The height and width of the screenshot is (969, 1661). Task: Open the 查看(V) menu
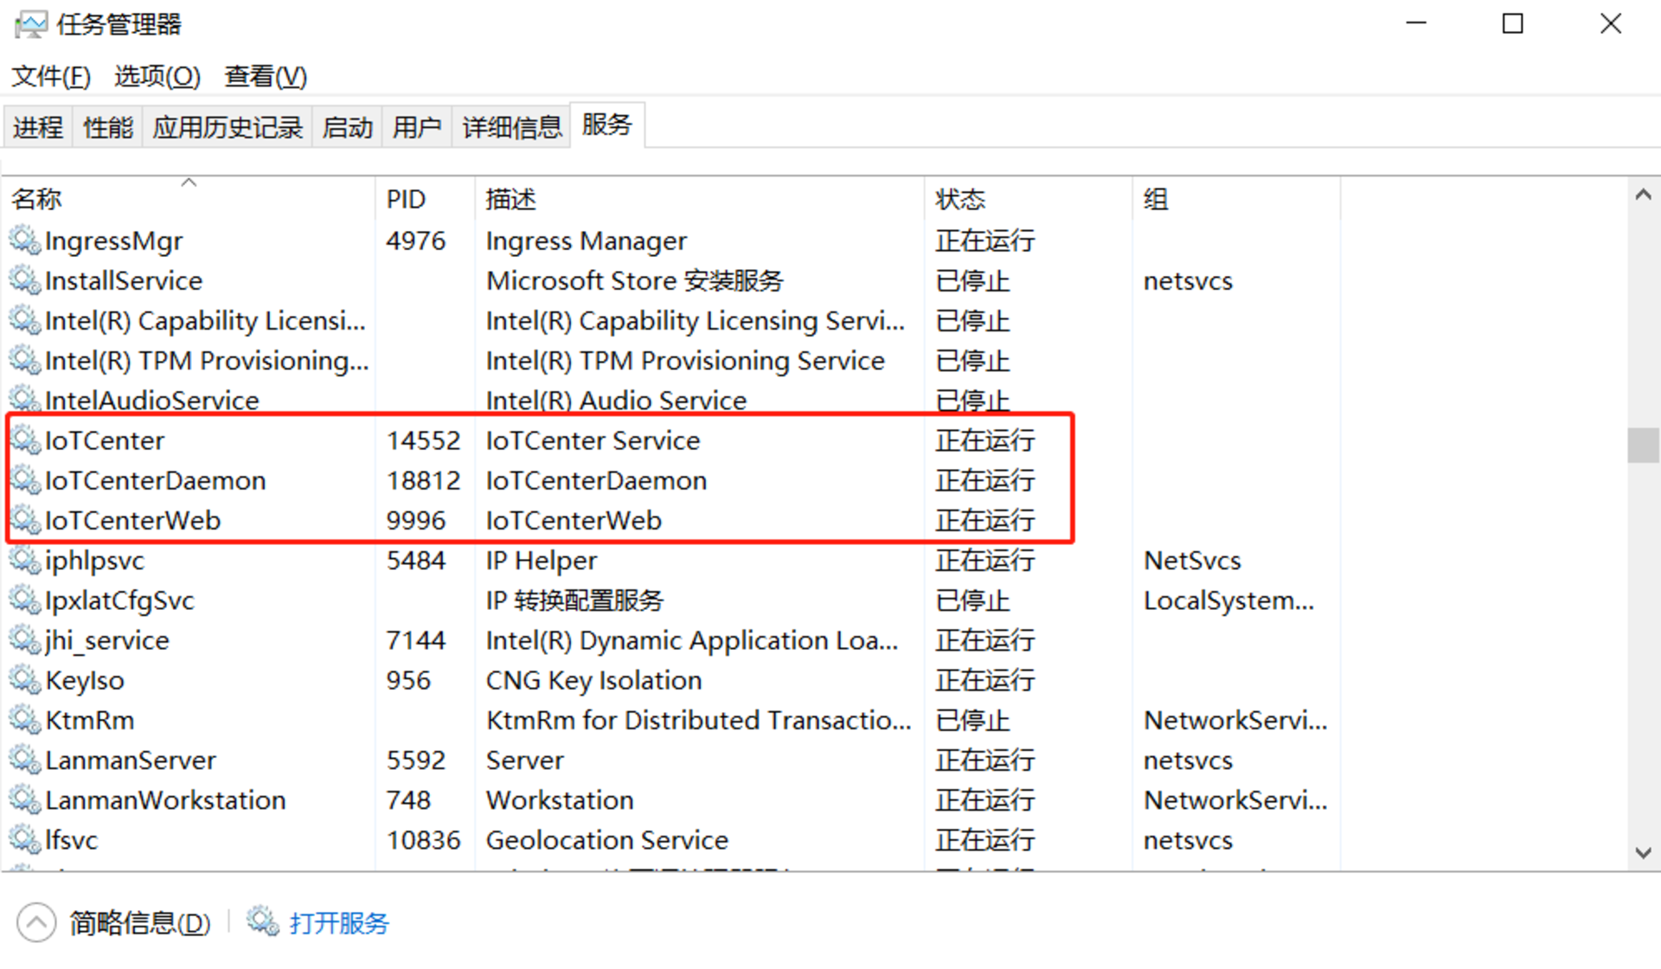pyautogui.click(x=265, y=76)
